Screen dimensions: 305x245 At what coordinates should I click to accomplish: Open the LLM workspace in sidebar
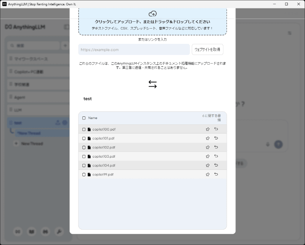point(39,110)
